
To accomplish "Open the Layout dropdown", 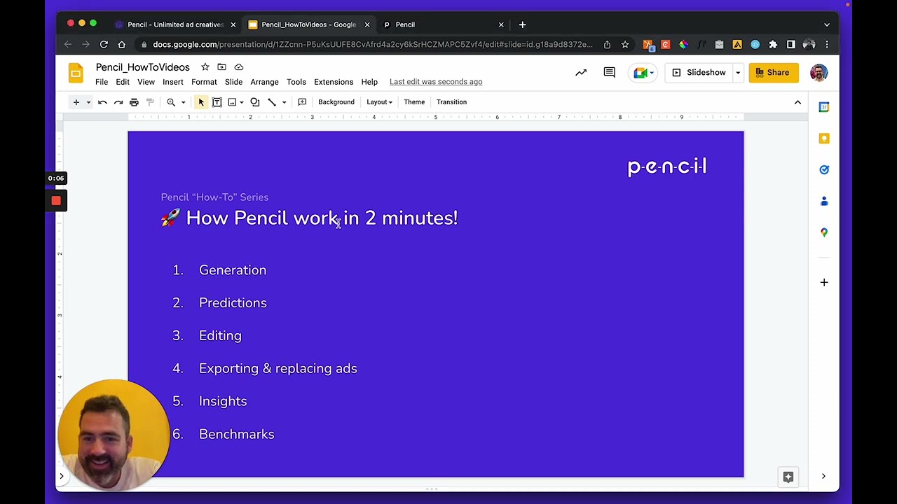I will coord(378,101).
